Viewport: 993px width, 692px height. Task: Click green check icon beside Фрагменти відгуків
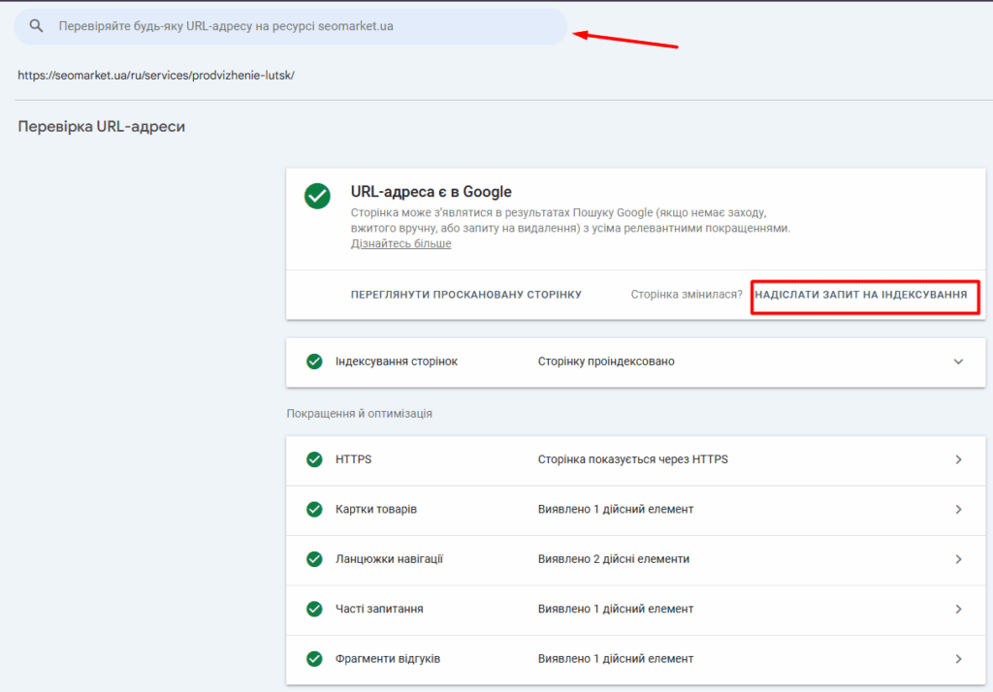pos(314,659)
